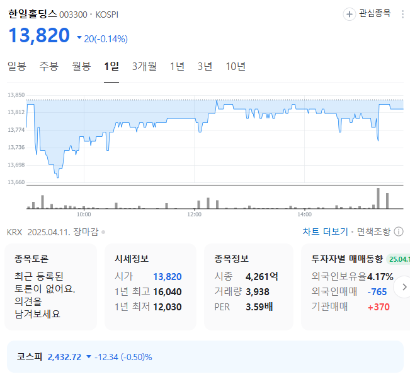Viewport: 410px width, 374px height.
Task: Click the 외국인보유율 value 4.17%
Action: pos(380,277)
